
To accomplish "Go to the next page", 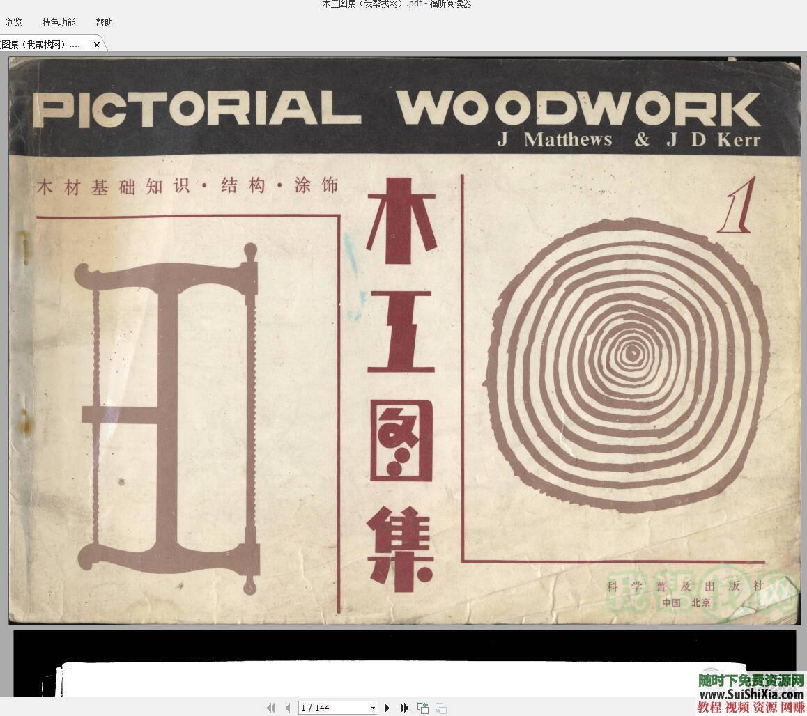I will 387,708.
